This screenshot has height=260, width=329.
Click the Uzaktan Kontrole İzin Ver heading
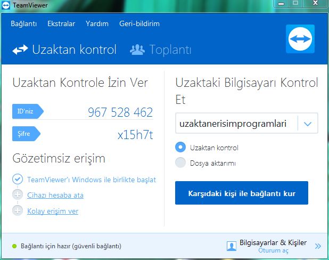point(80,83)
